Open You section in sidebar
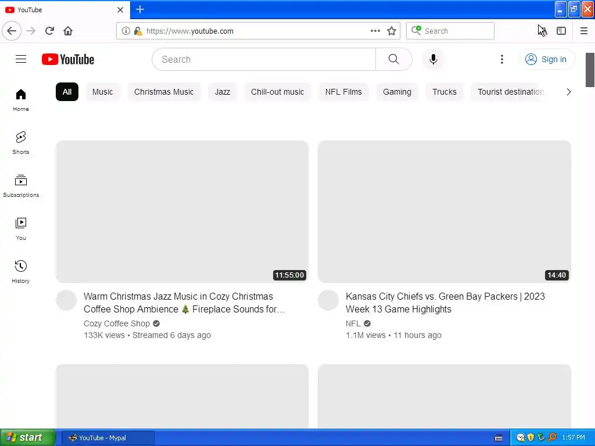The width and height of the screenshot is (595, 446). pos(21,229)
